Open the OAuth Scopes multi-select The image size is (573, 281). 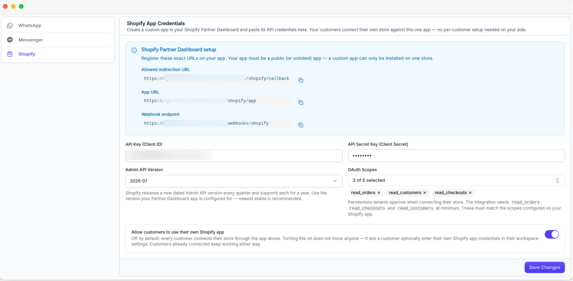point(456,180)
